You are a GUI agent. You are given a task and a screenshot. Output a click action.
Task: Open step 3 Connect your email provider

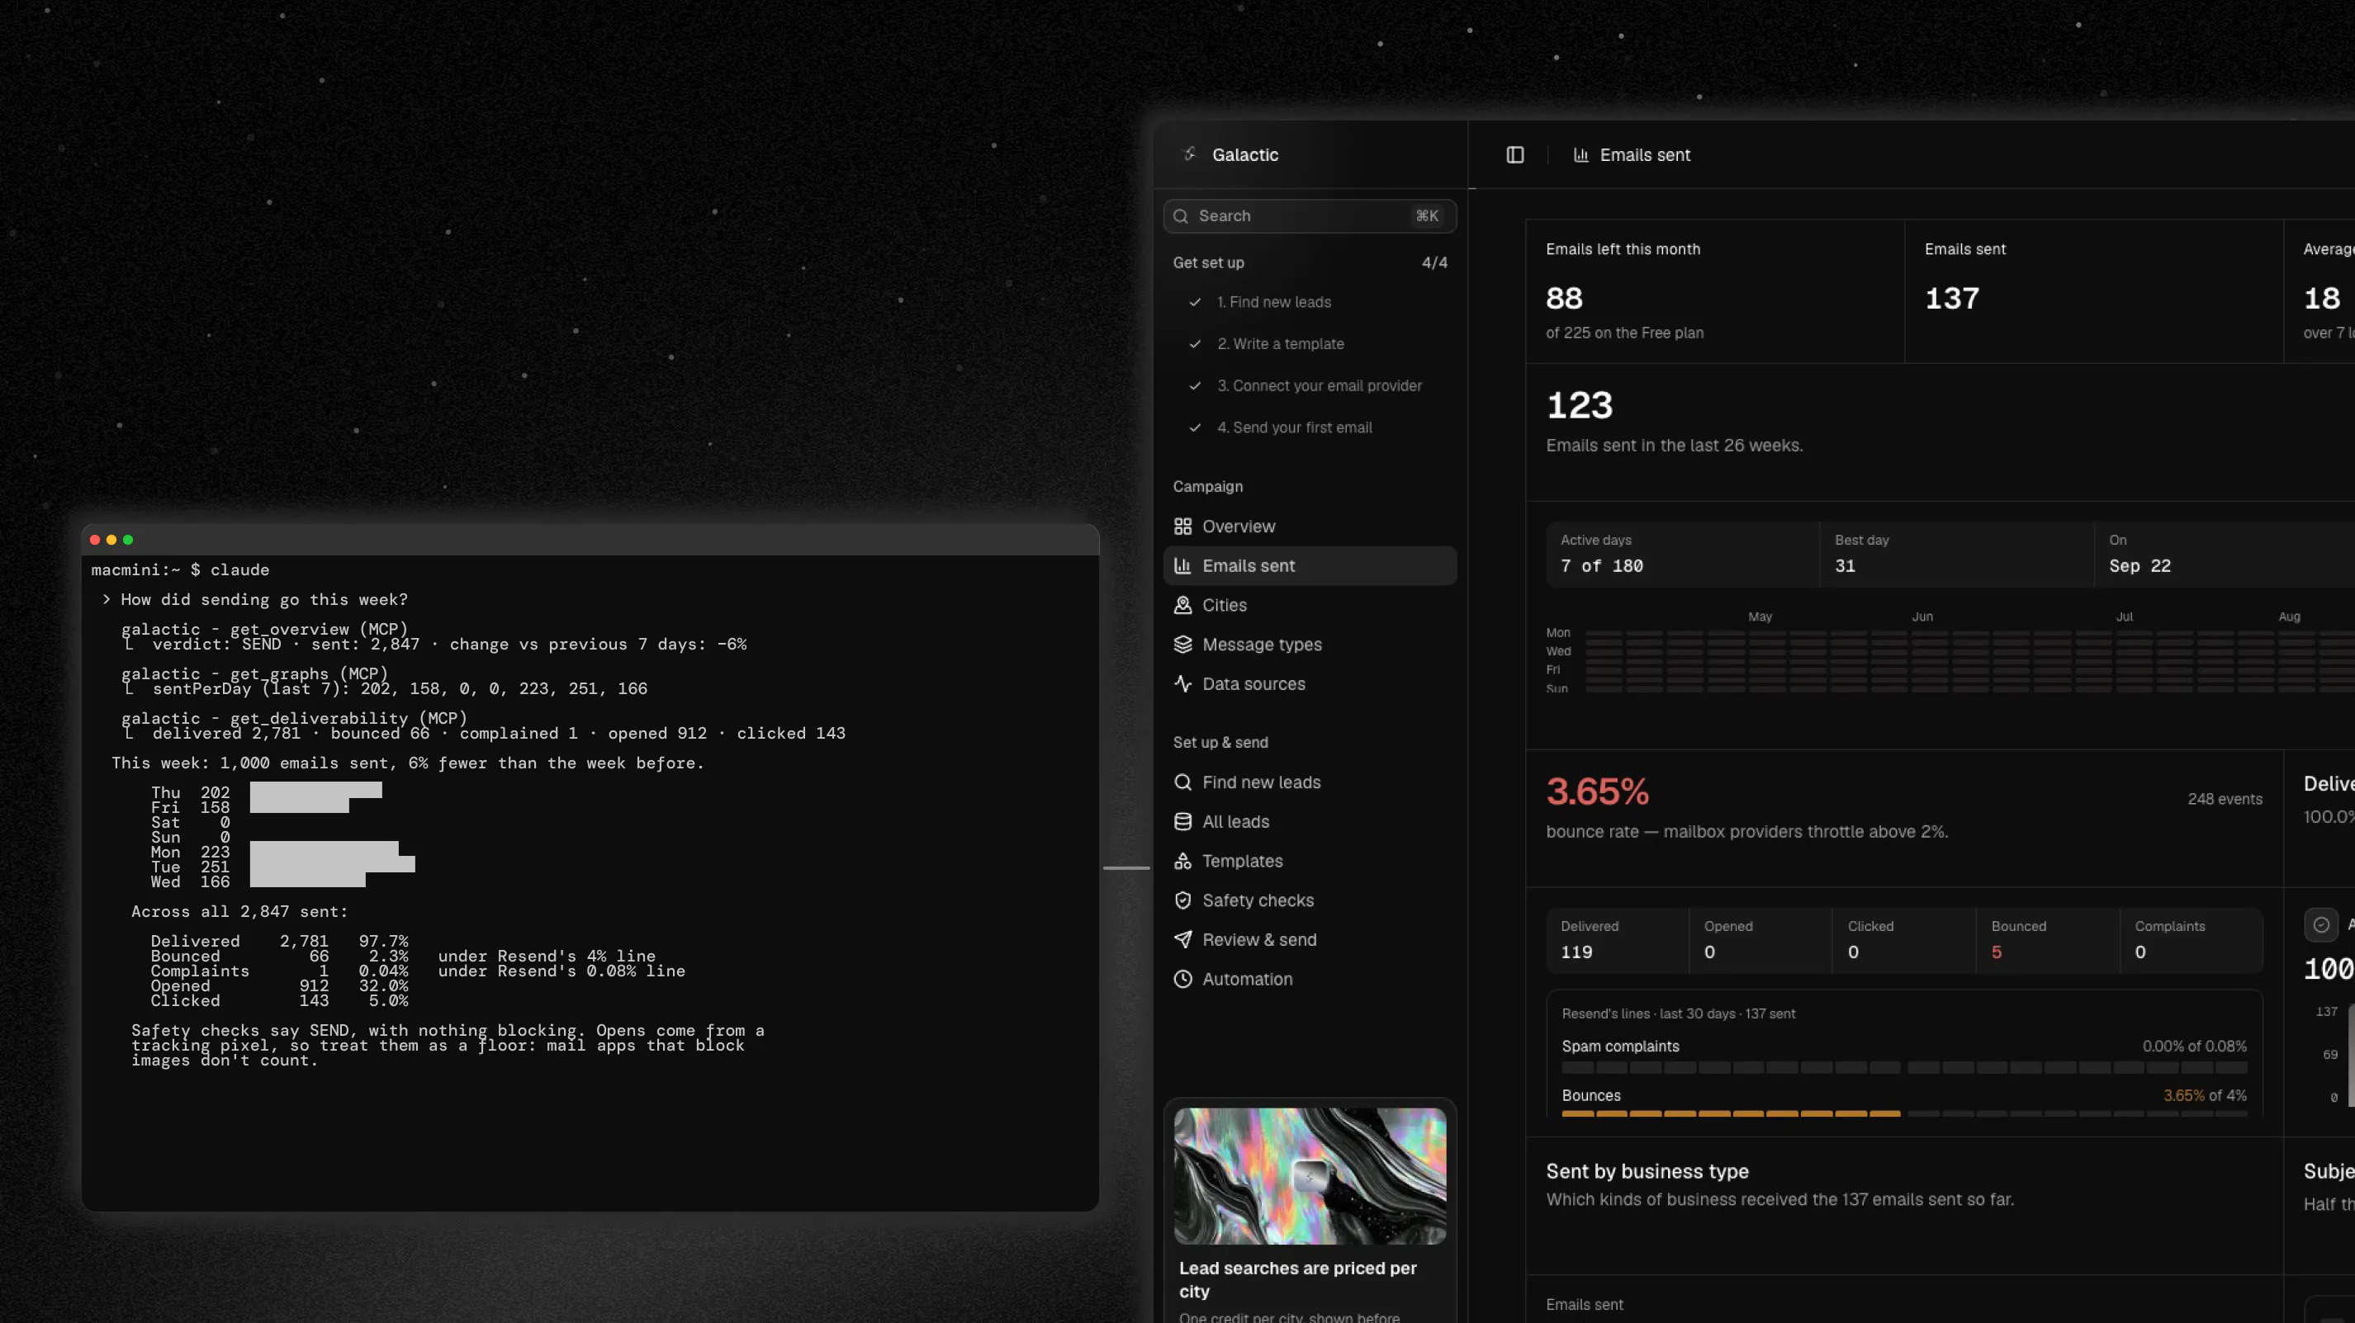click(x=1320, y=385)
